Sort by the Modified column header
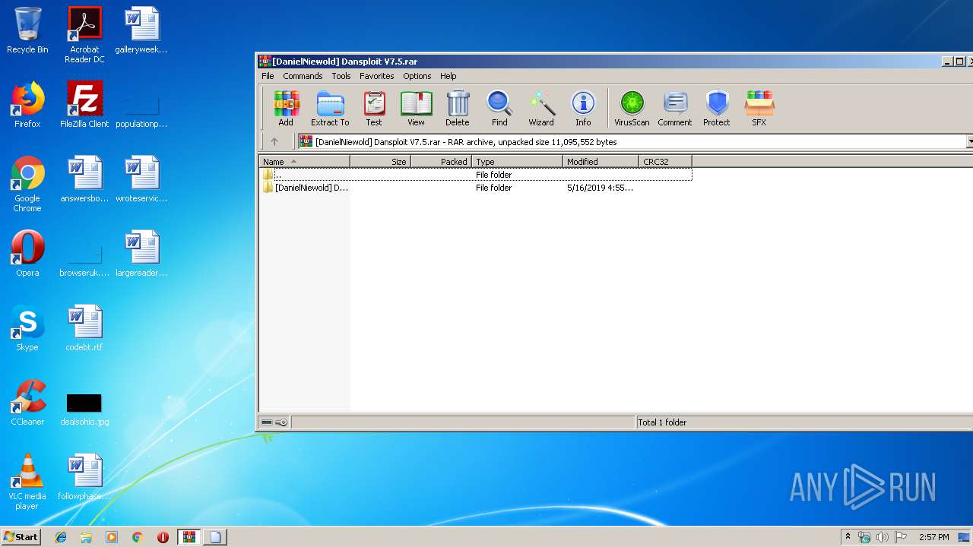Image resolution: width=973 pixels, height=547 pixels. pyautogui.click(x=601, y=161)
